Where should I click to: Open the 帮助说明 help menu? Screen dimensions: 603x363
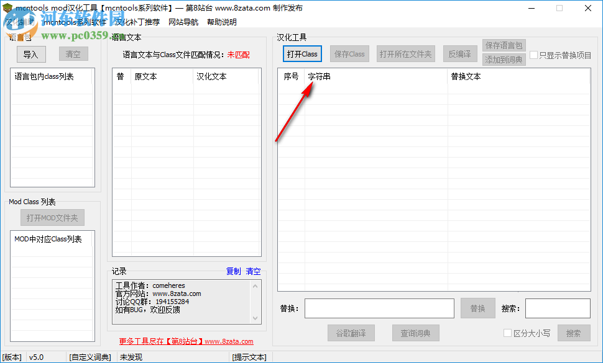[223, 21]
